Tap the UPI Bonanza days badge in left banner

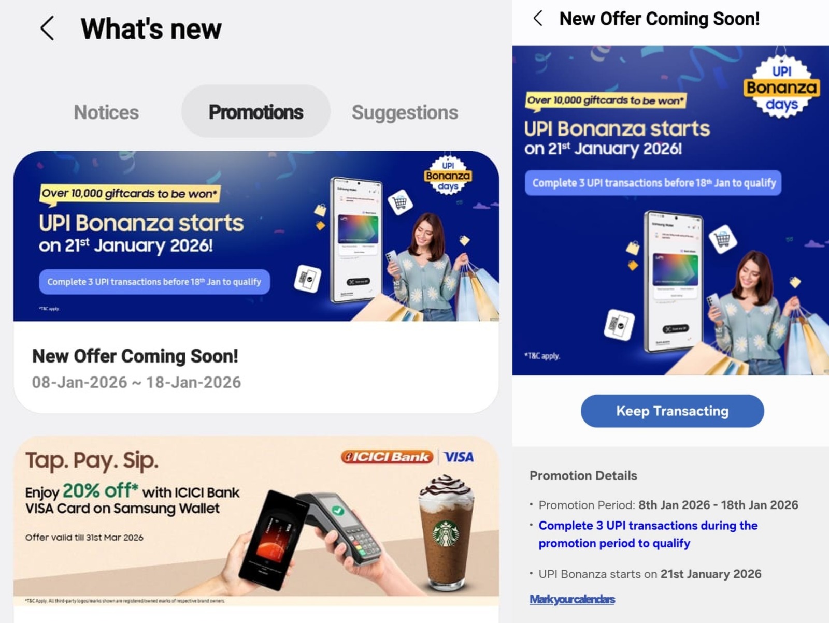[x=448, y=176]
